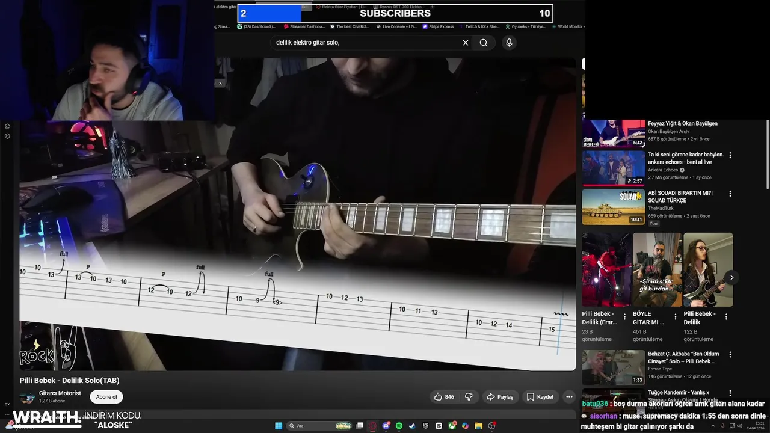Open options for Tuğçe Kandemir - Yanlış video
The width and height of the screenshot is (770, 433).
[x=730, y=393]
